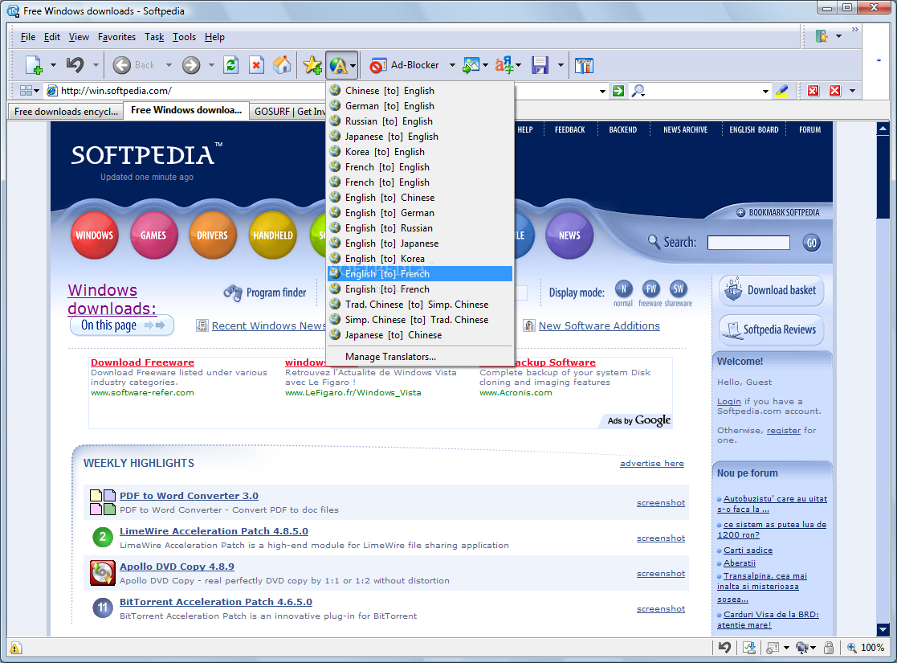This screenshot has height=663, width=897.
Task: Go forward with the forward arrow button
Action: point(191,65)
